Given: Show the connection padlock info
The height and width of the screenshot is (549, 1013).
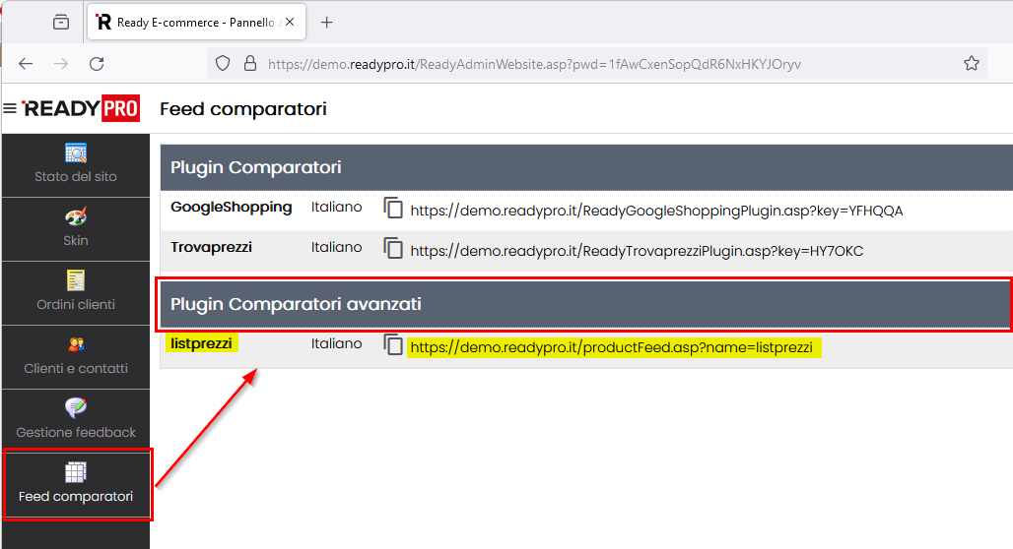Looking at the screenshot, I should [x=250, y=63].
